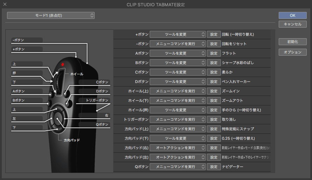Click 設定 for the 方向パッド(下) row
The height and width of the screenshot is (180, 312).
(214, 138)
